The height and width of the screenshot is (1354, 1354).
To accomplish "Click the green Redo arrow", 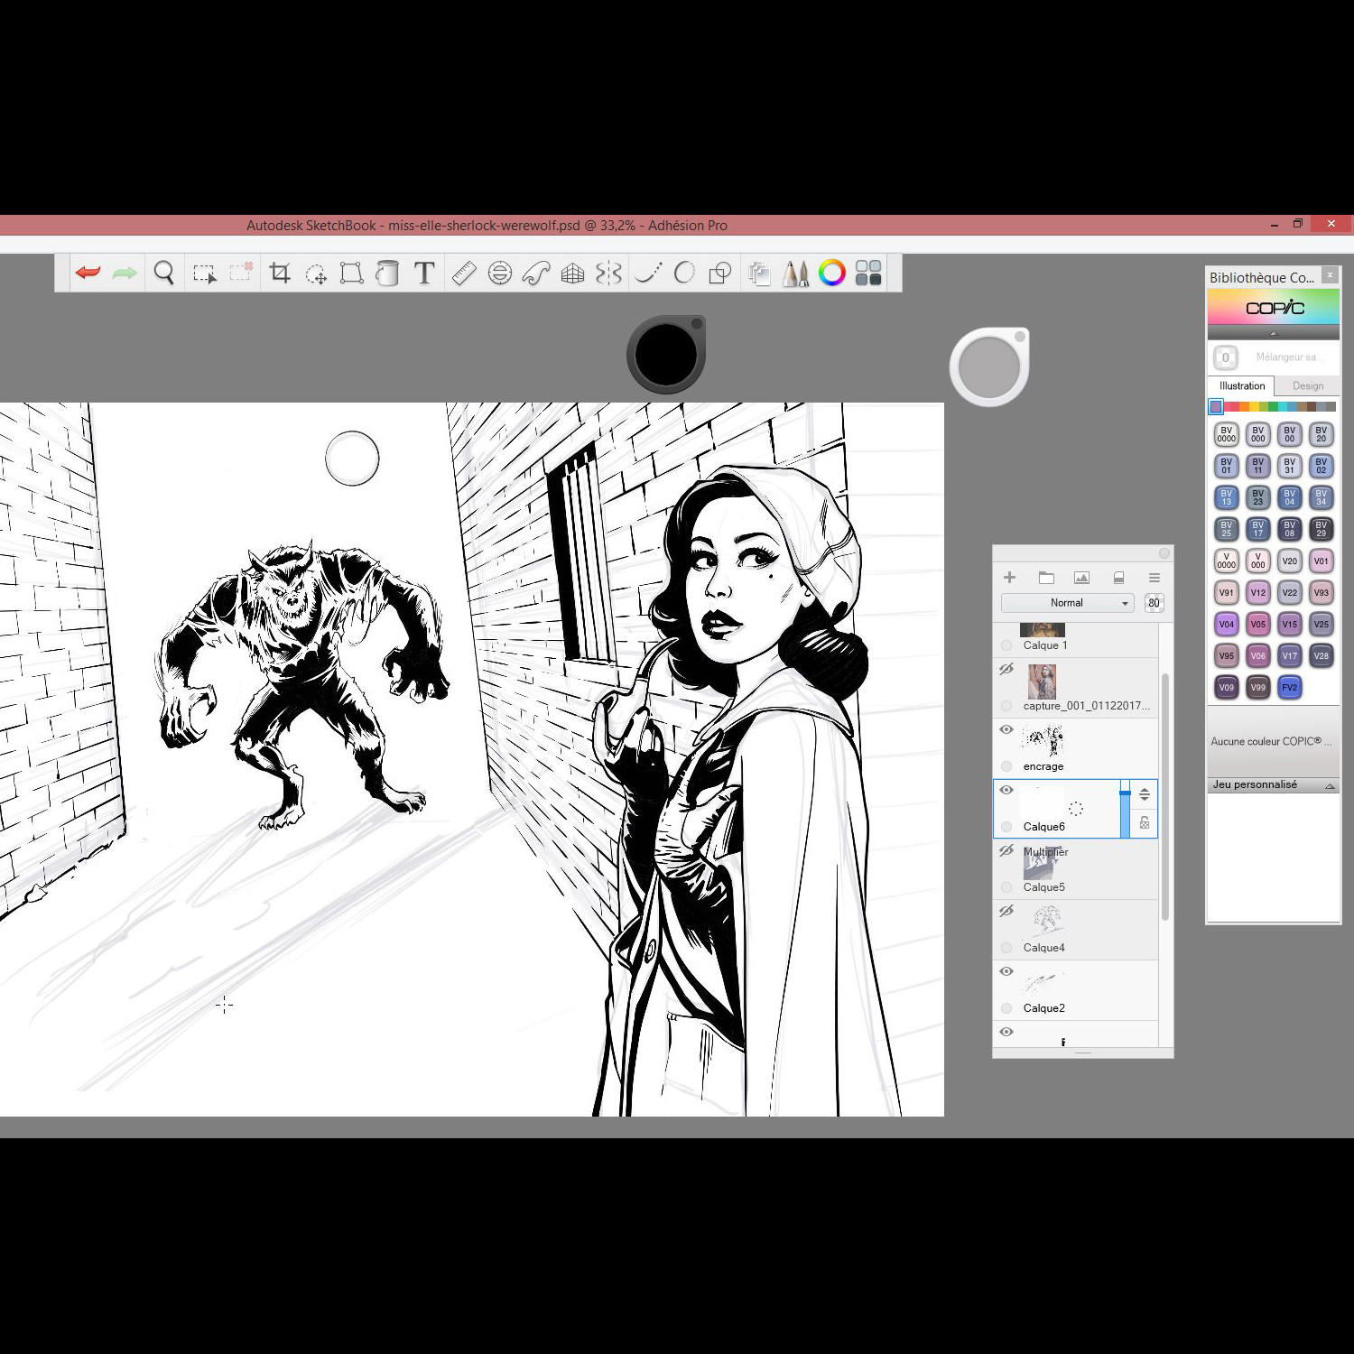I will pyautogui.click(x=125, y=273).
